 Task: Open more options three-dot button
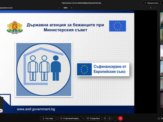(115, 118)
